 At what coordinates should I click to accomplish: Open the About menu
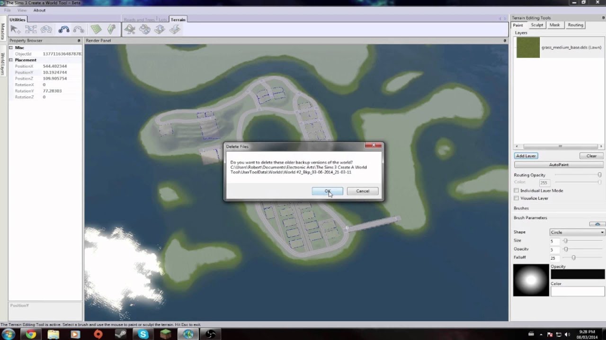(x=39, y=10)
